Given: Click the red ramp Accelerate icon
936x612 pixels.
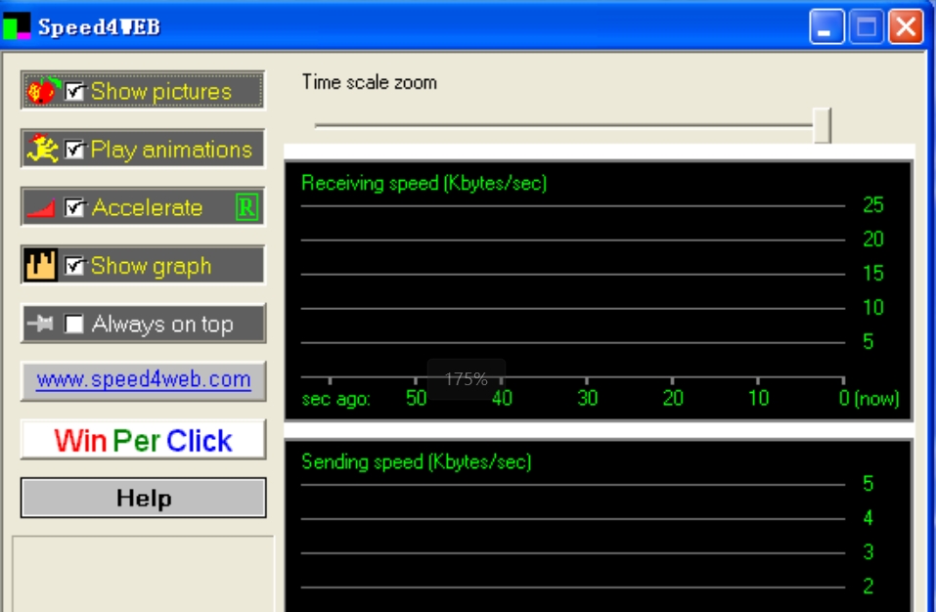Looking at the screenshot, I should 42,208.
